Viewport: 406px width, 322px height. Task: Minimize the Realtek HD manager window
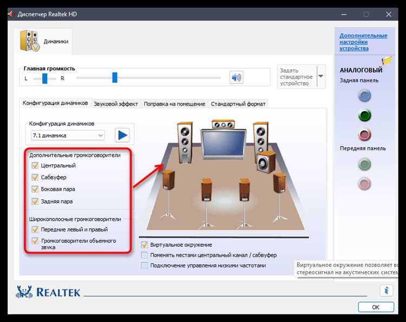[x=344, y=14]
